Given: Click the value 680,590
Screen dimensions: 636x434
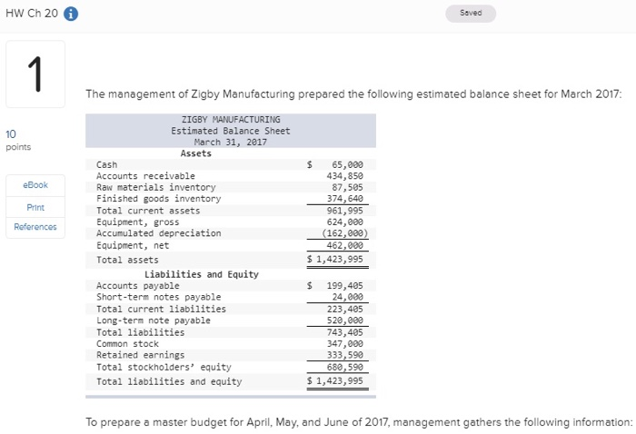Looking at the screenshot, I should pos(344,368).
